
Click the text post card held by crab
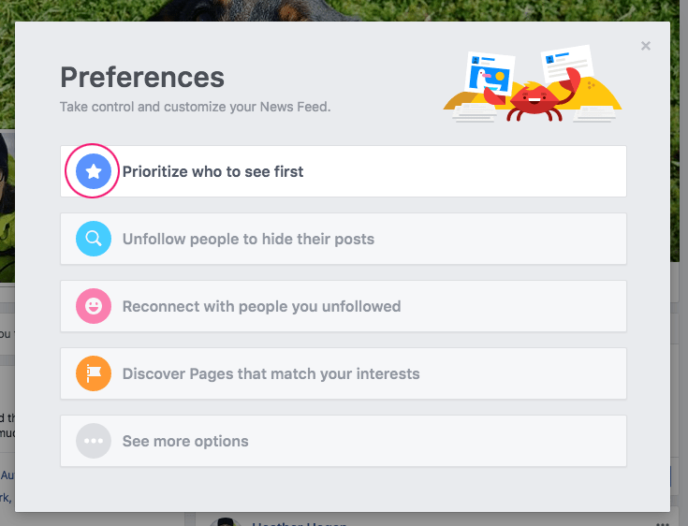click(565, 64)
